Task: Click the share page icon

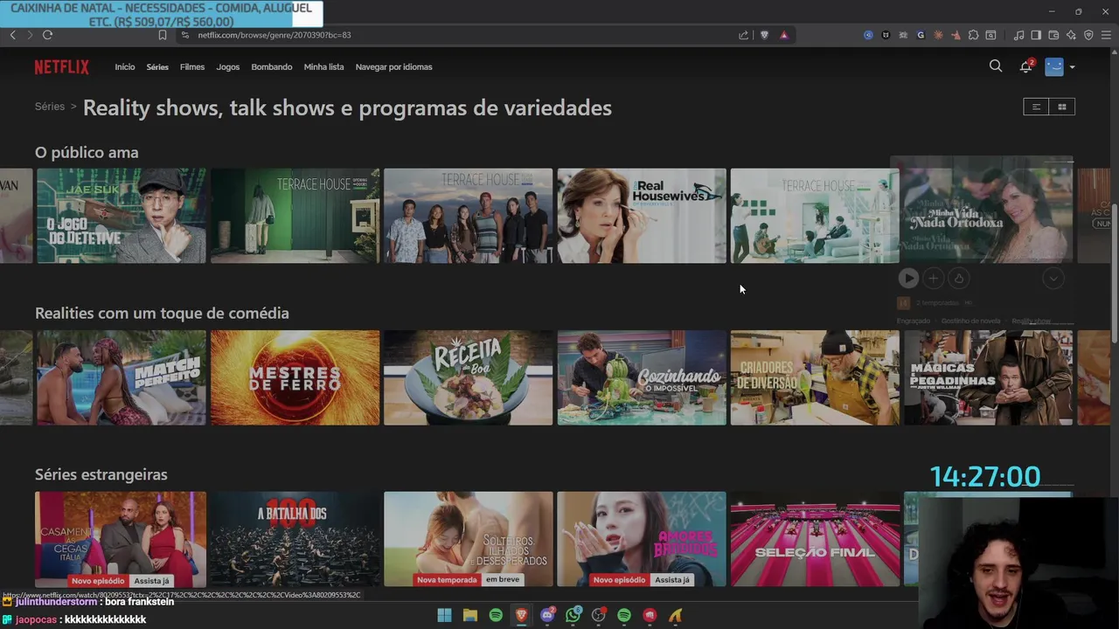Action: 743,35
